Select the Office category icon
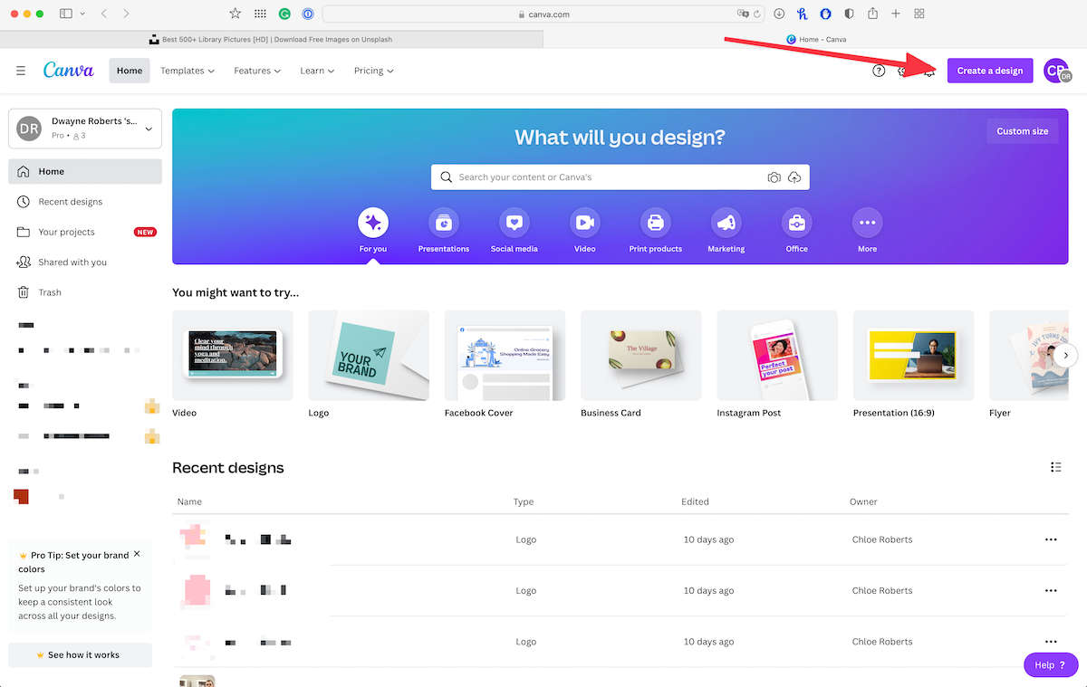Image resolution: width=1087 pixels, height=687 pixels. [797, 222]
